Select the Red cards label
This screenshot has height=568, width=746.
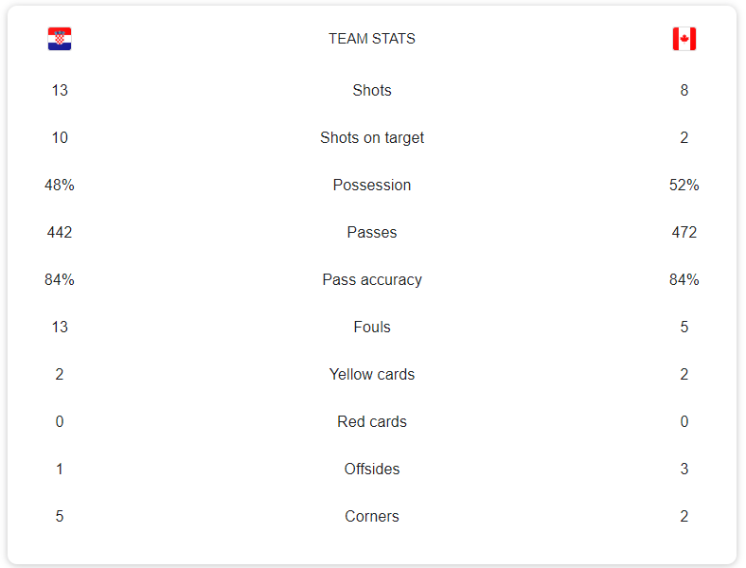[x=372, y=421]
